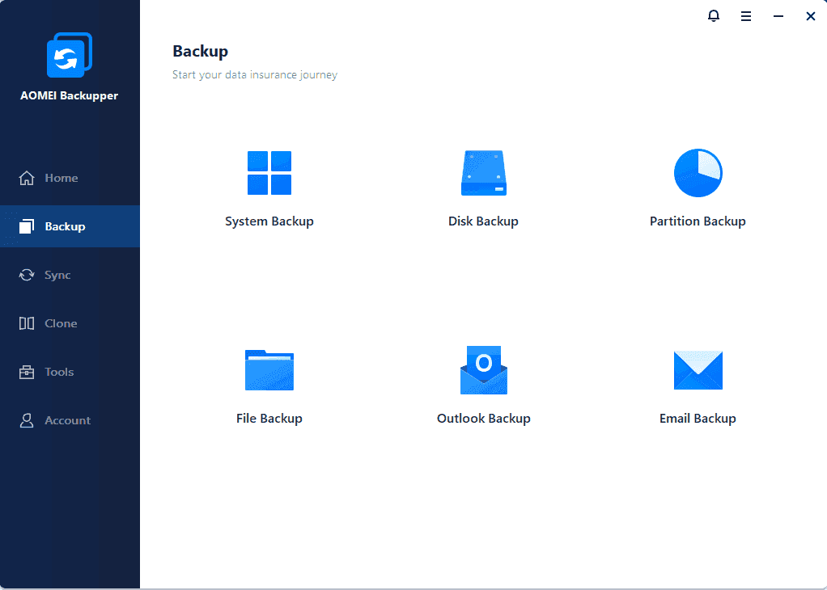Click the AOMEI Backupper logo
This screenshot has width=827, height=590.
pyautogui.click(x=70, y=55)
